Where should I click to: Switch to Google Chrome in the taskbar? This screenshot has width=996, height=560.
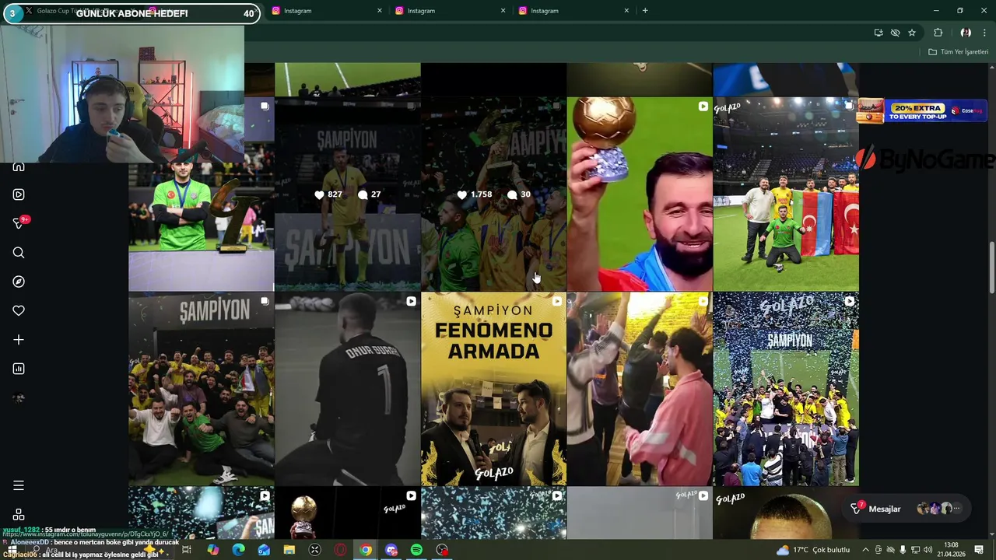[366, 550]
